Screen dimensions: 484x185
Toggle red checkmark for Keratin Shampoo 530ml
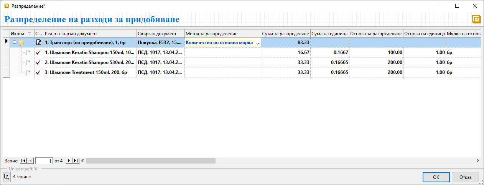click(x=38, y=62)
